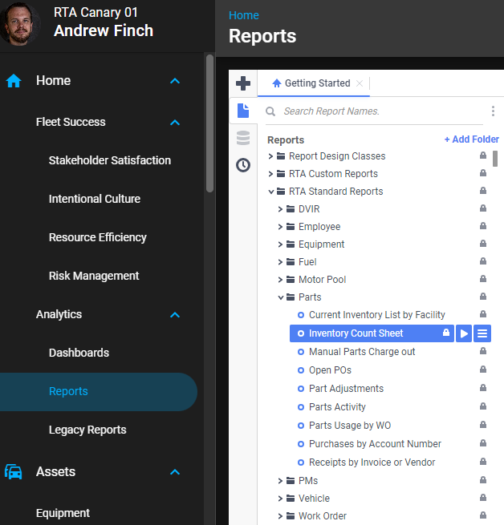Click the Home breadcrumb link
The height and width of the screenshot is (525, 504).
pos(243,15)
